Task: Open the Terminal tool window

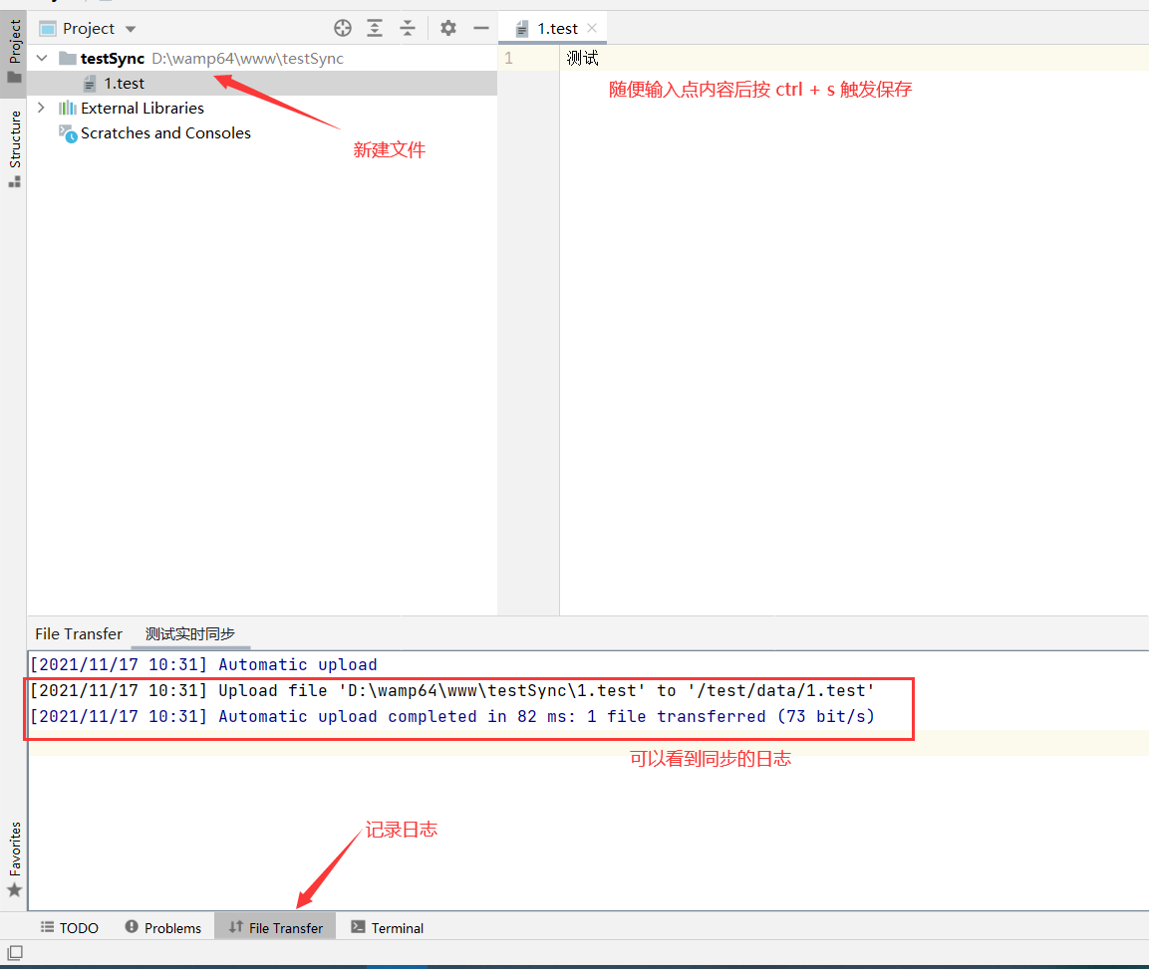Action: tap(387, 927)
